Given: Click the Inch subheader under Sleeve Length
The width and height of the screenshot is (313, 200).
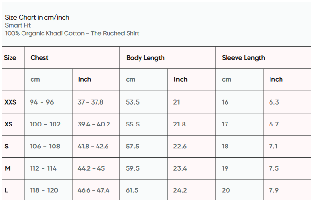Looking at the screenshot, I should [x=276, y=79].
